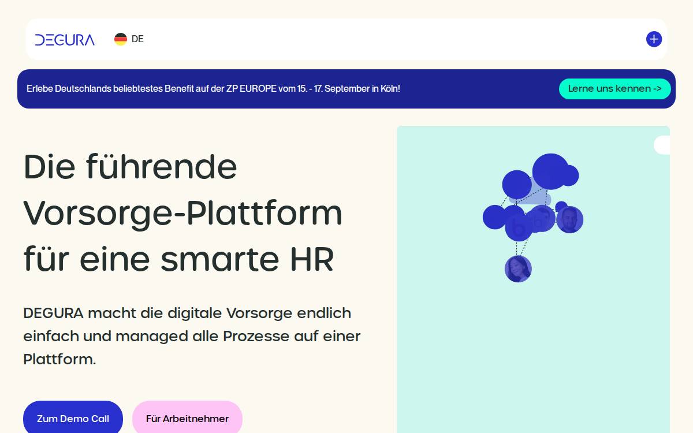
Task: Click the ZP EUROPE announcement text
Action: point(213,89)
